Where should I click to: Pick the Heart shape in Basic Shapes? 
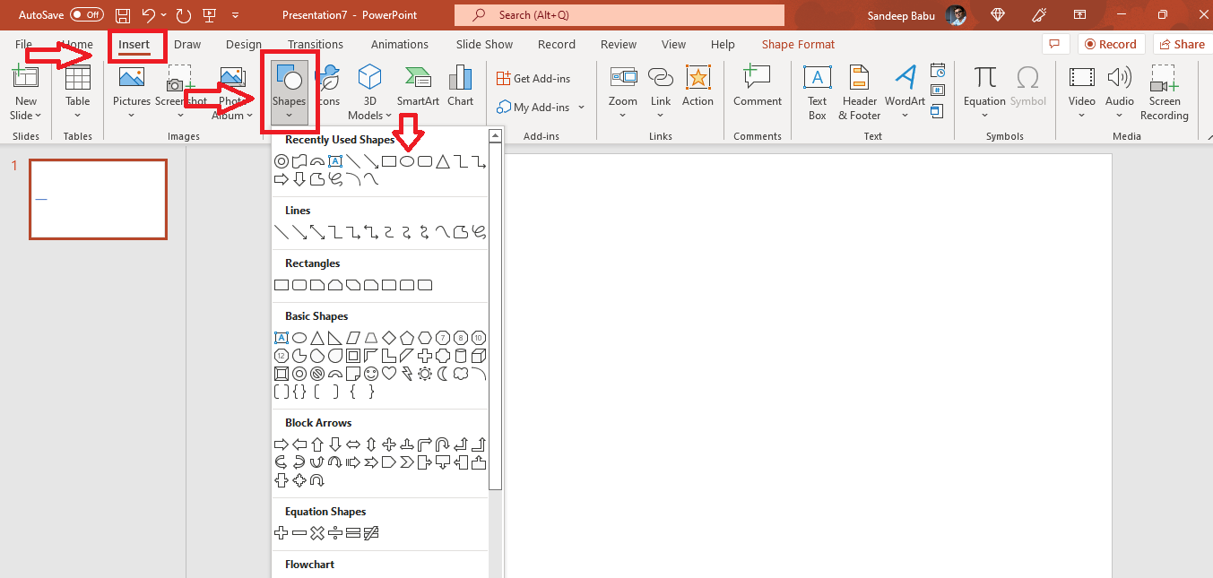(389, 374)
